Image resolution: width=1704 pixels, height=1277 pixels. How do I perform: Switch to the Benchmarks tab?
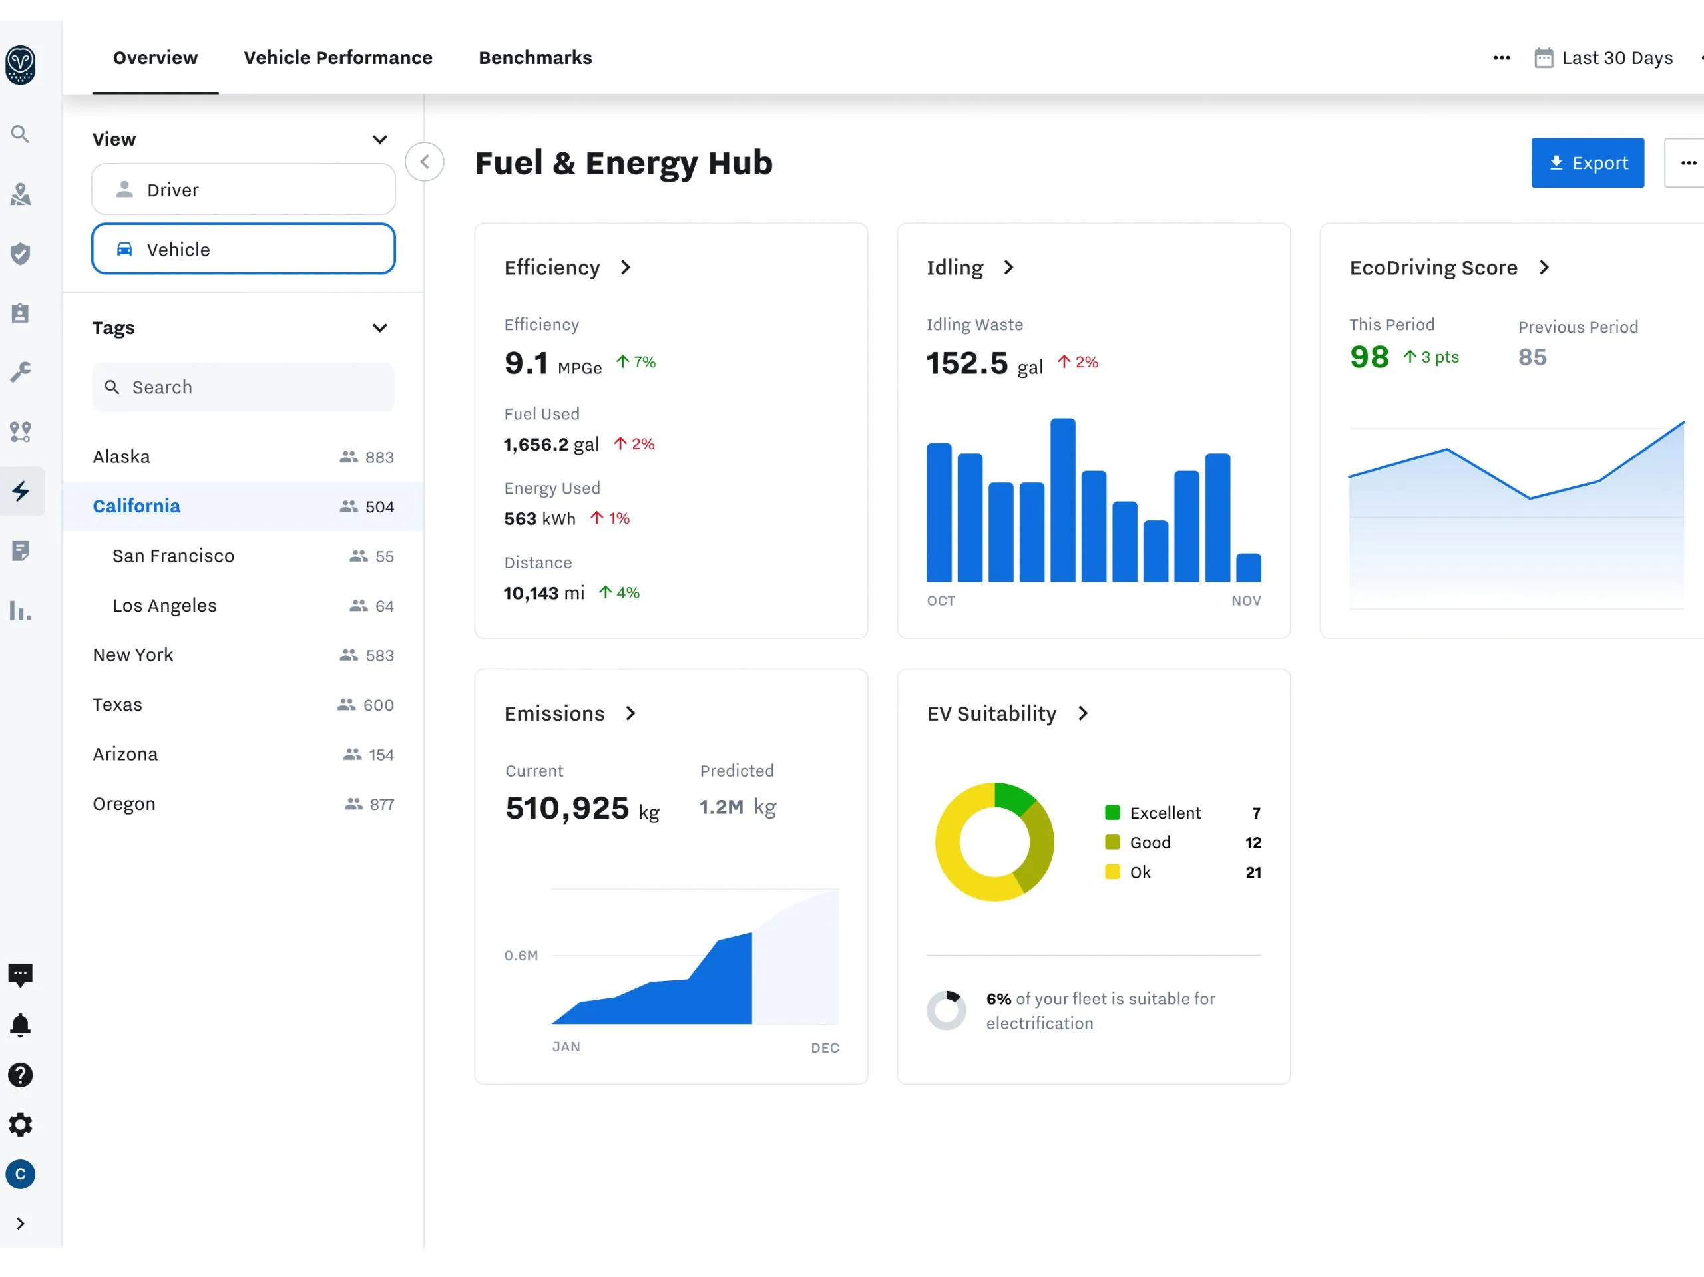(x=534, y=57)
